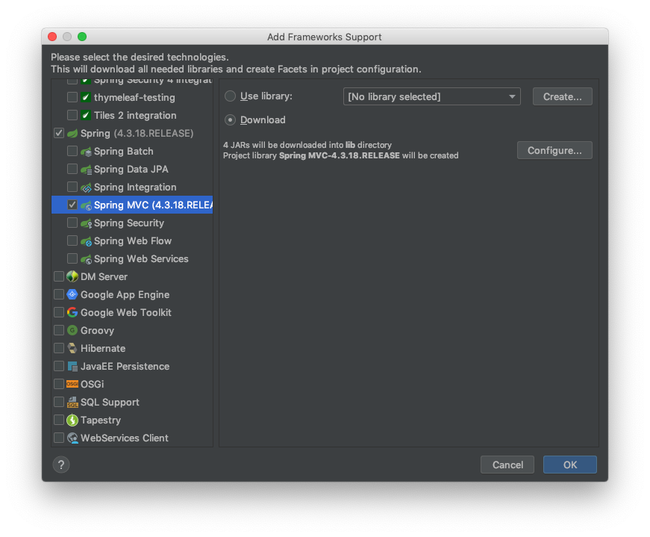This screenshot has height=537, width=650.
Task: Confirm with the OK button
Action: click(570, 465)
